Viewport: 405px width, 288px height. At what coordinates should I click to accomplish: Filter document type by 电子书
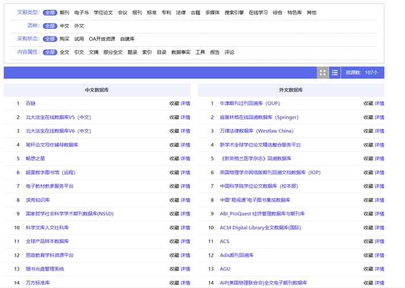81,13
